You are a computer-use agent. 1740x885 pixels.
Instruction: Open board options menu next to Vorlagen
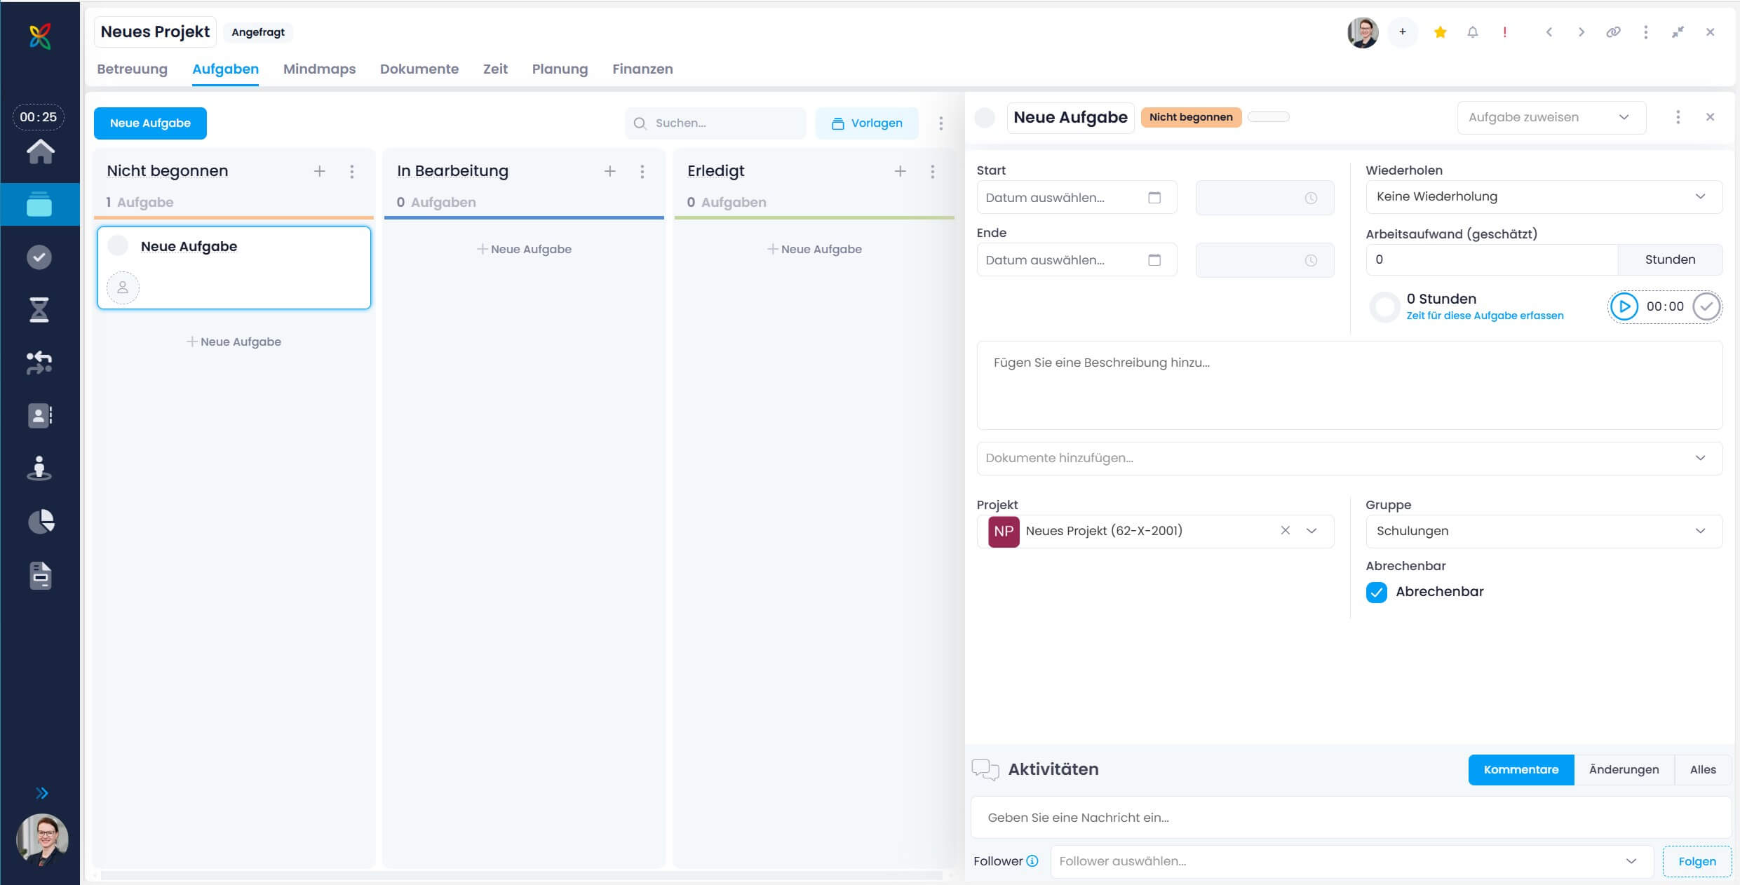941,123
